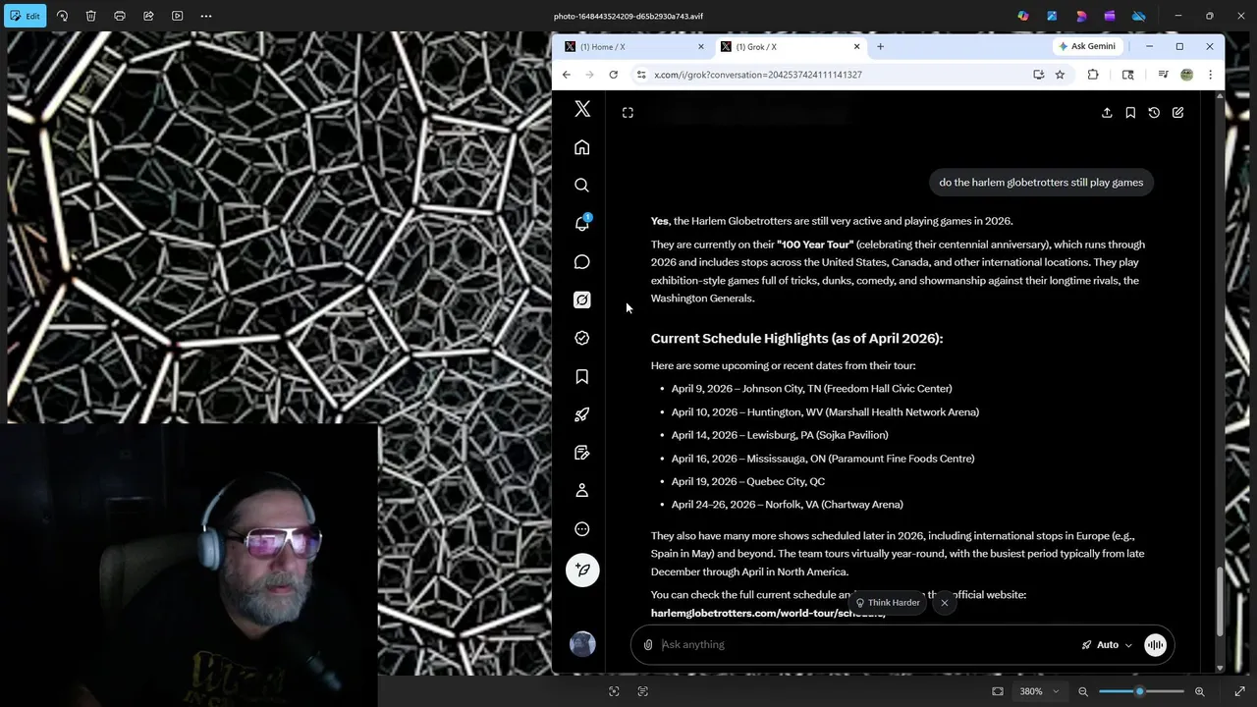The height and width of the screenshot is (707, 1257).
Task: Close the Home / X tab
Action: point(700,46)
